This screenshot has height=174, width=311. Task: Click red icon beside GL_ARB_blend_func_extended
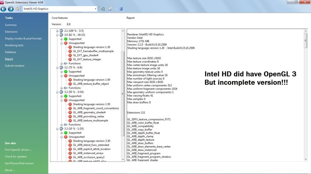[x=70, y=145]
